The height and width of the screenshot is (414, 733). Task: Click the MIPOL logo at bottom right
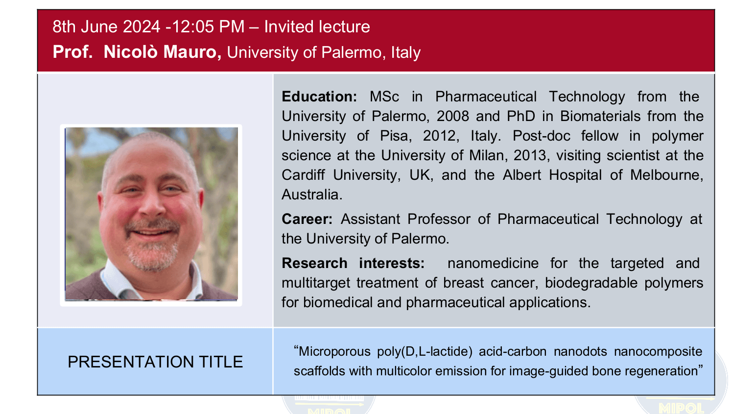[681, 405]
